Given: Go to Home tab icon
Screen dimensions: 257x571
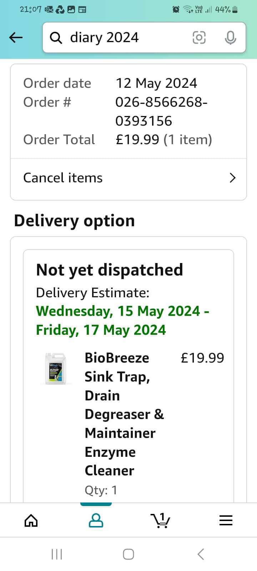Looking at the screenshot, I should (x=31, y=520).
